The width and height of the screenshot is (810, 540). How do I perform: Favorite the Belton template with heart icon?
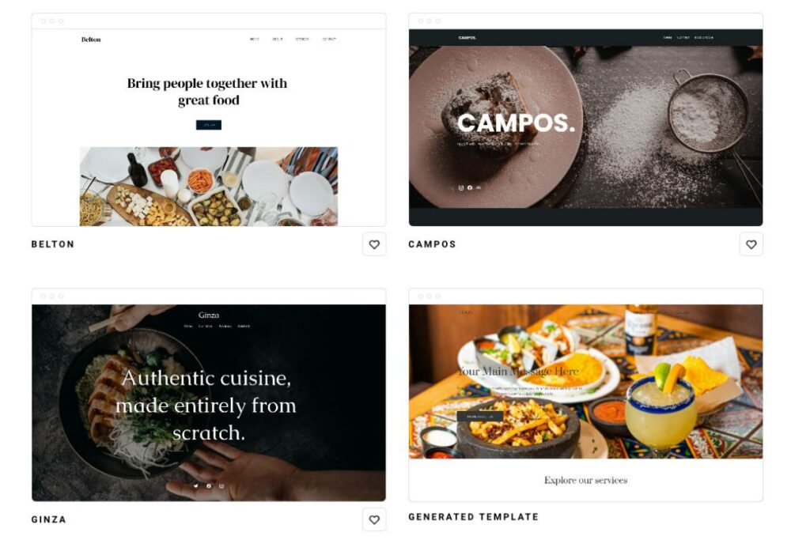coord(374,244)
